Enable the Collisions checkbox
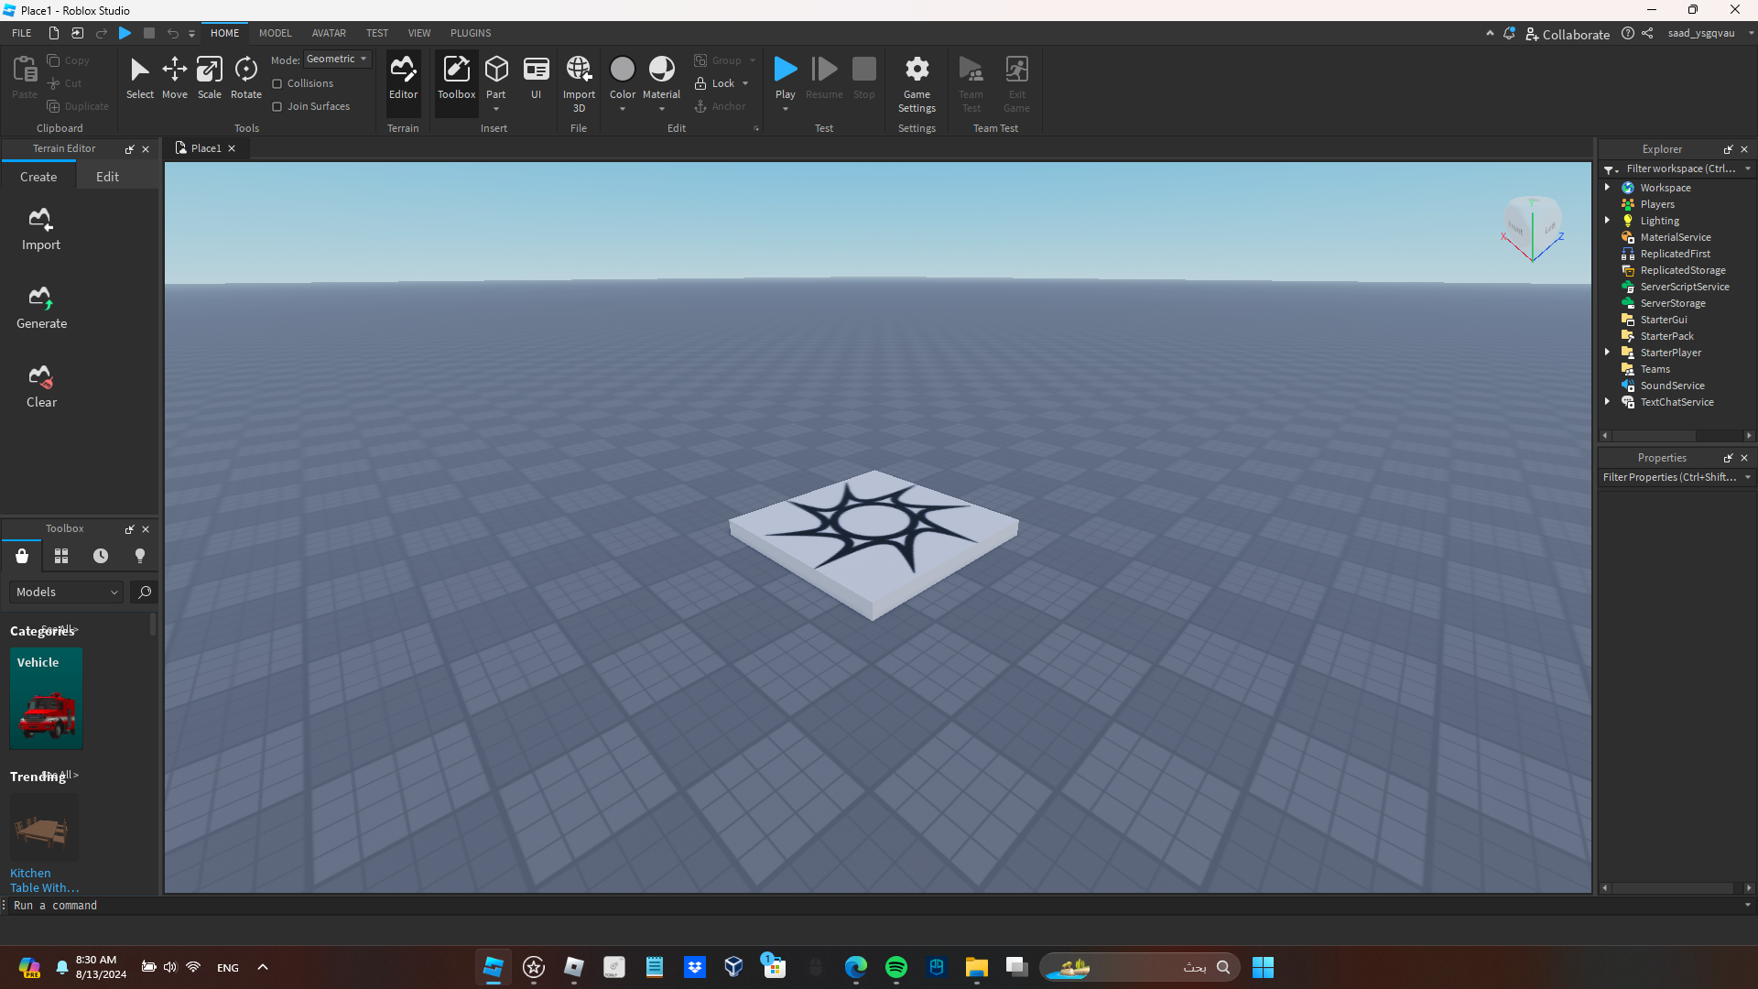The height and width of the screenshot is (989, 1758). pos(277,83)
